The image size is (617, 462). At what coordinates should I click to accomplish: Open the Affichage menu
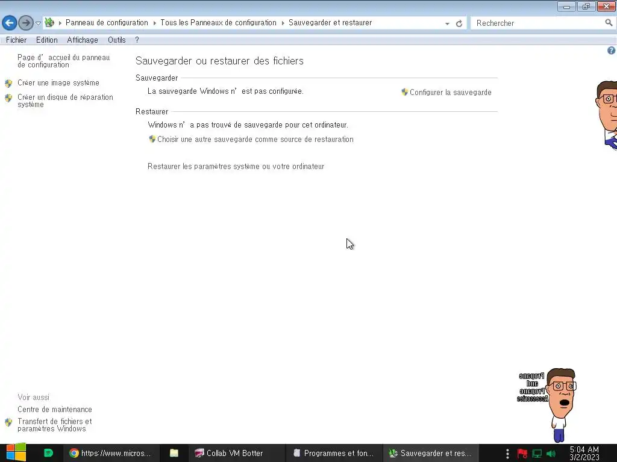(x=83, y=40)
